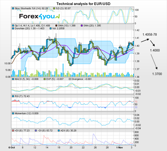167x151 pixels.
Task: Click the 'Divergence: -0.001' label
Action: (81, 79)
